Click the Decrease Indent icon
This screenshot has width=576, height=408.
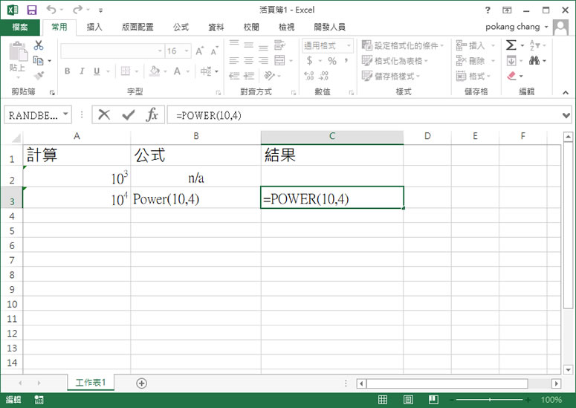coord(234,76)
